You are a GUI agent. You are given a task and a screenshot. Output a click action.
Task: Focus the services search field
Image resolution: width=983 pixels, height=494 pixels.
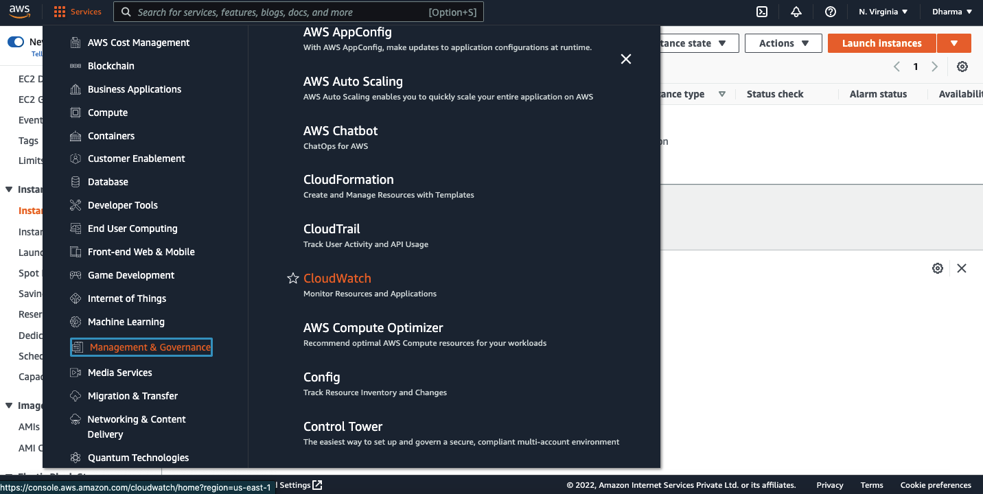click(299, 12)
